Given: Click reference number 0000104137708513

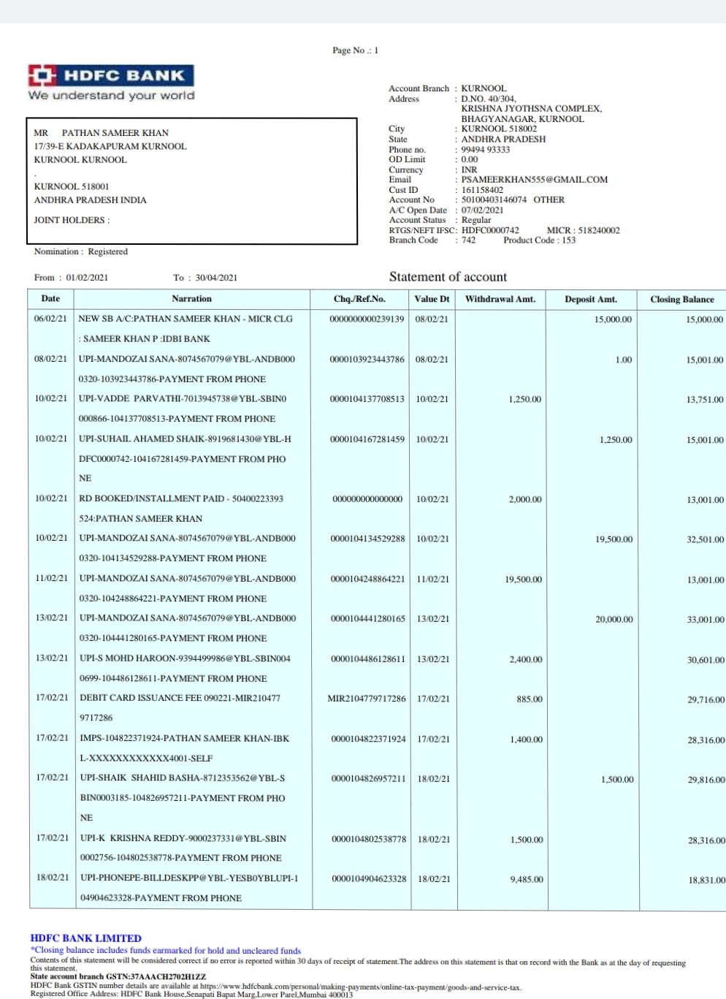Looking at the screenshot, I should pyautogui.click(x=367, y=399).
